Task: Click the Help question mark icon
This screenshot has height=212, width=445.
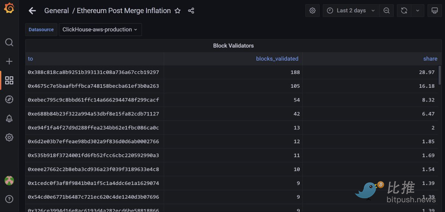Action: point(9,199)
